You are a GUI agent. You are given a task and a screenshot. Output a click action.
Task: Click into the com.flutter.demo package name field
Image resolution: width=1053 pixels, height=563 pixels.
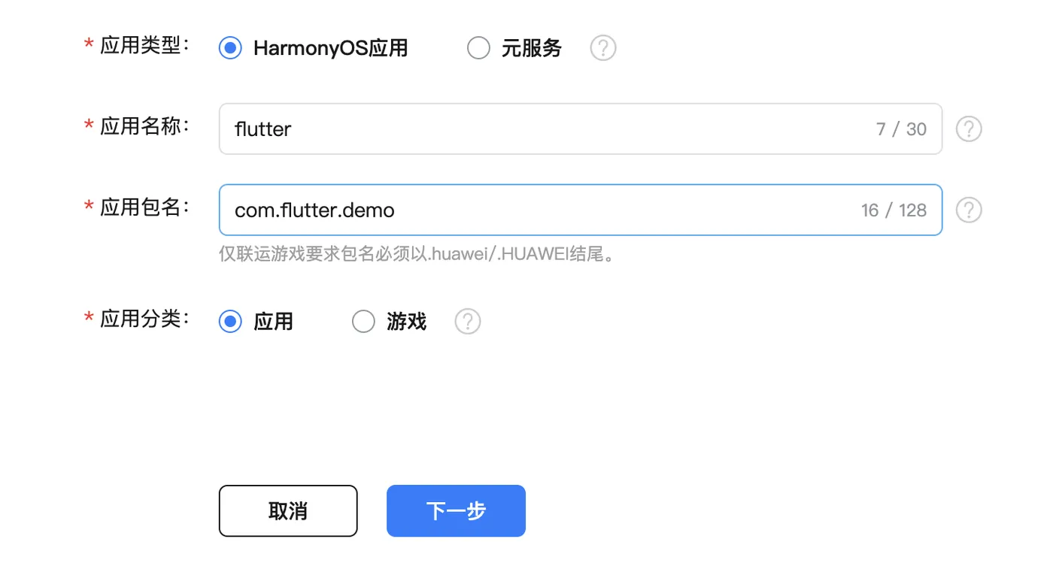tap(581, 210)
